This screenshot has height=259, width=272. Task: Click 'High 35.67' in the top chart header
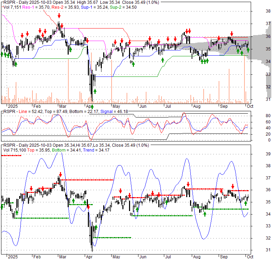88,2
